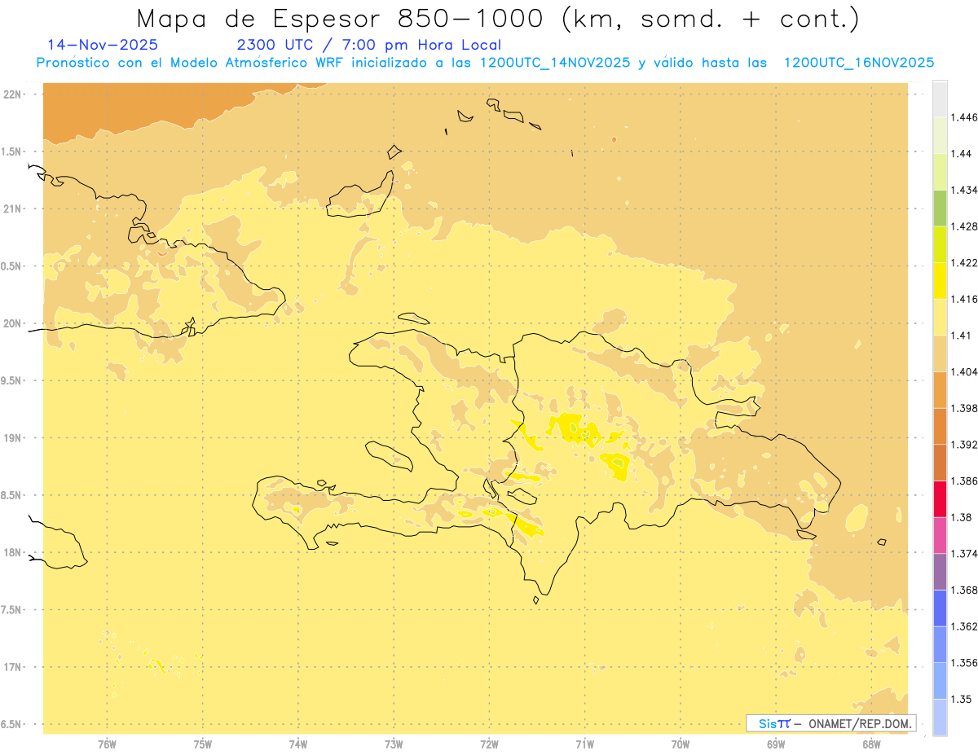Select the '21N' latitude label
This screenshot has width=978, height=755.
pos(13,209)
